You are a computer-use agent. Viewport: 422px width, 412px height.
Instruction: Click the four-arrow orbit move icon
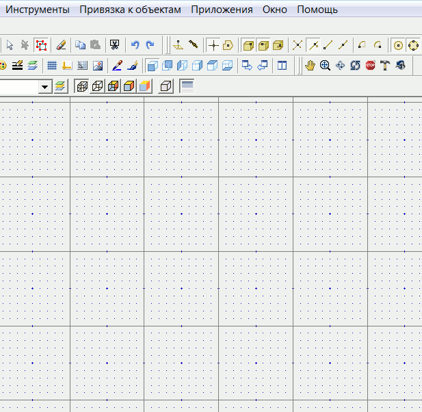pos(340,66)
